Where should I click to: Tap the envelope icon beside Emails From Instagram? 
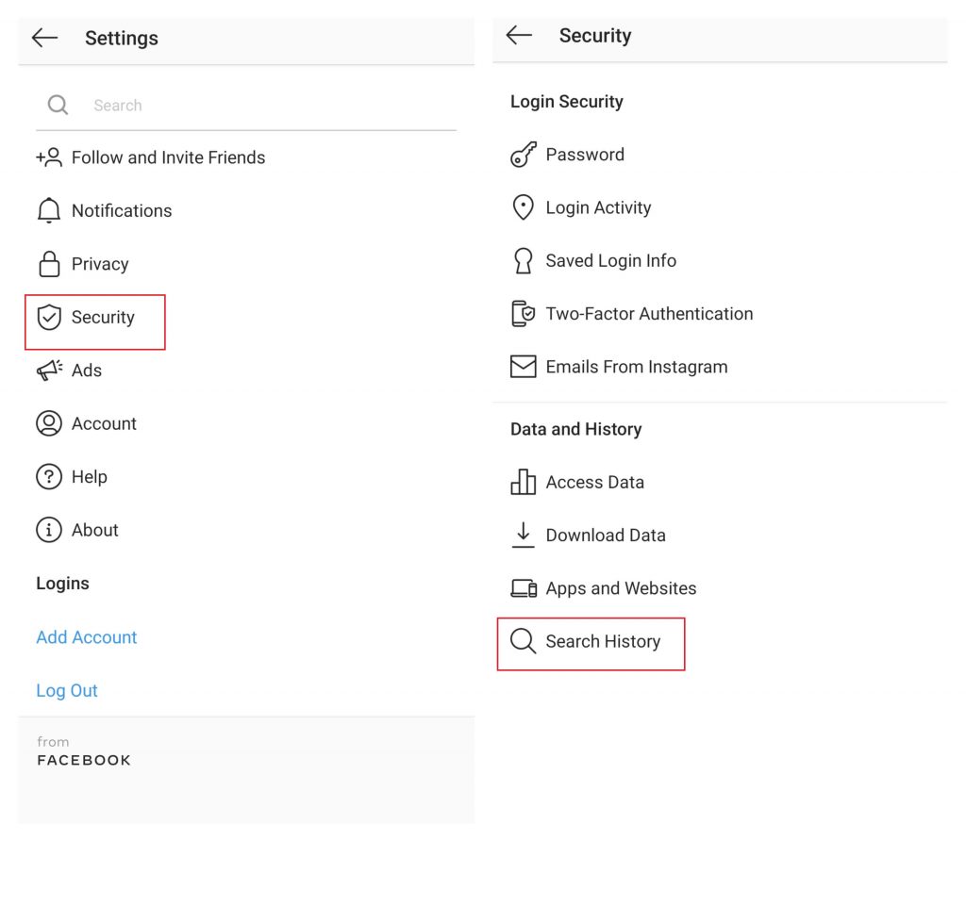point(523,367)
